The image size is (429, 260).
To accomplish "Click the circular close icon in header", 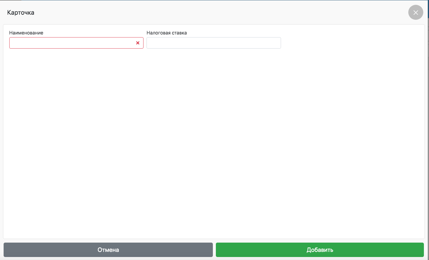I will (x=415, y=13).
